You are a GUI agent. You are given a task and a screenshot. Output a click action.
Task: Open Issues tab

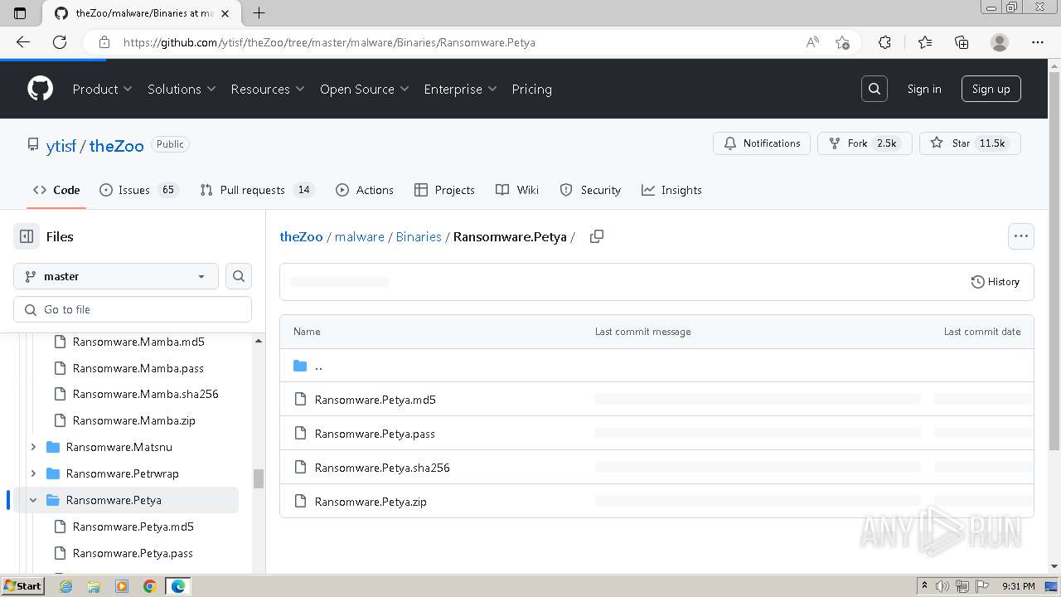(x=139, y=190)
